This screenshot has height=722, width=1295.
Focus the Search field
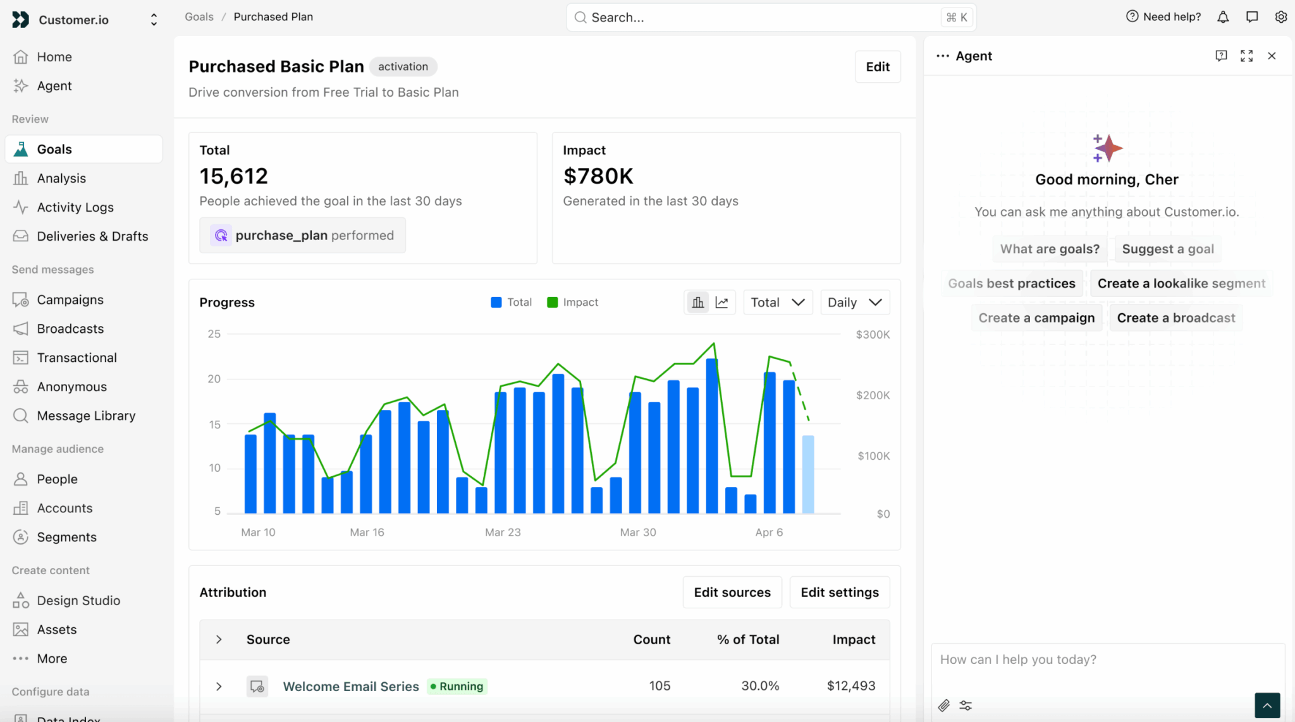pos(771,18)
